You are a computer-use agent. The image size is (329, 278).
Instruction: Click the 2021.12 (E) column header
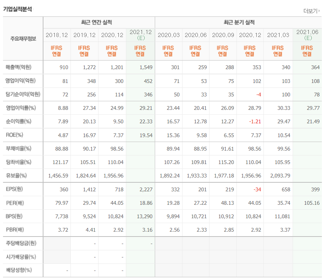[x=141, y=35]
